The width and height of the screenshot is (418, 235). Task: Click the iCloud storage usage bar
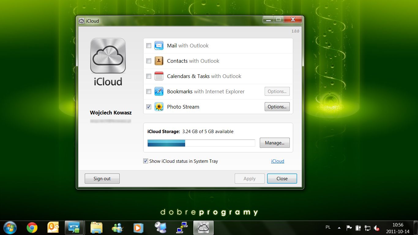tap(201, 143)
